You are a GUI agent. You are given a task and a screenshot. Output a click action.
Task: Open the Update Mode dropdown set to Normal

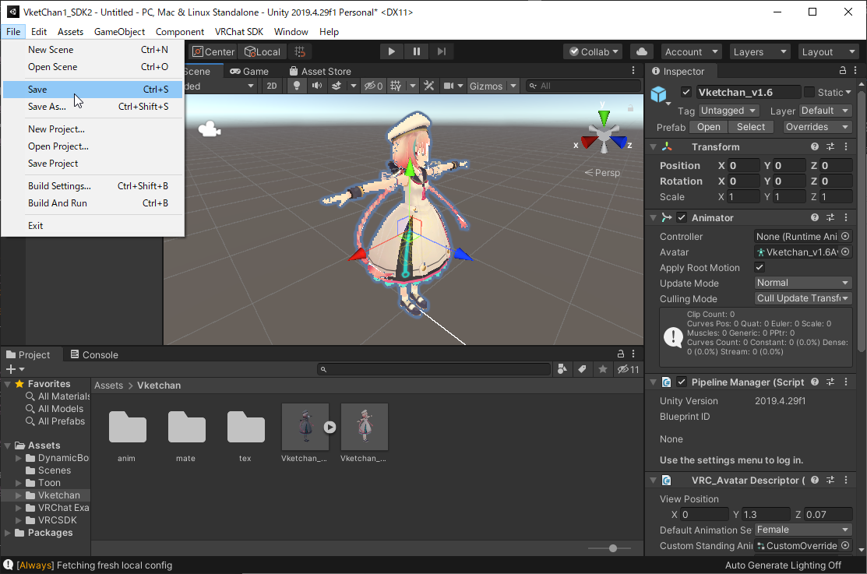click(x=802, y=283)
